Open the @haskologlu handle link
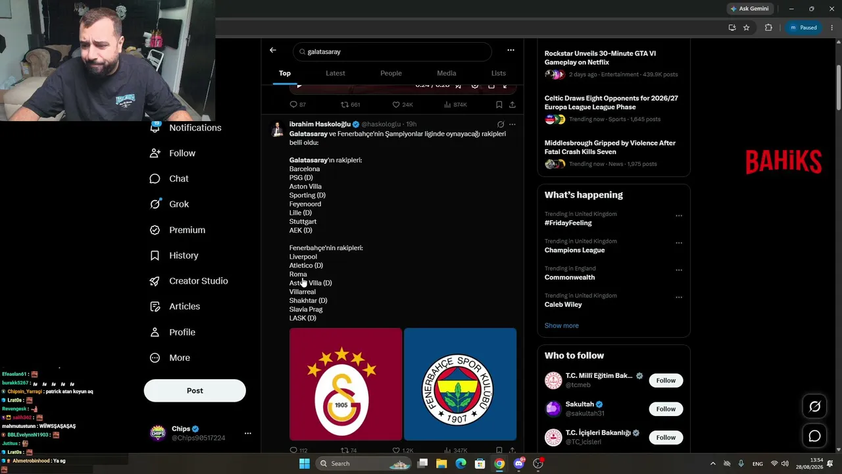Viewport: 842px width, 474px height. (381, 124)
